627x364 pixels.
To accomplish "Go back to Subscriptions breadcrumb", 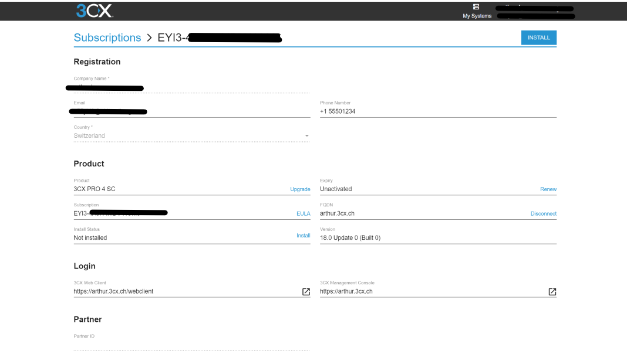I will click(x=107, y=38).
